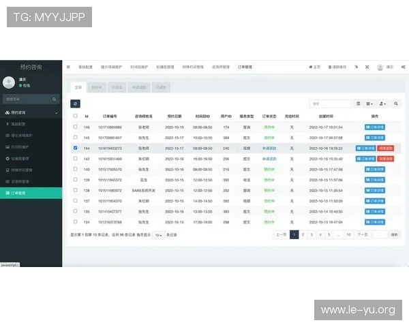Open the rows-per-page dropdown showing 10

tap(157, 234)
